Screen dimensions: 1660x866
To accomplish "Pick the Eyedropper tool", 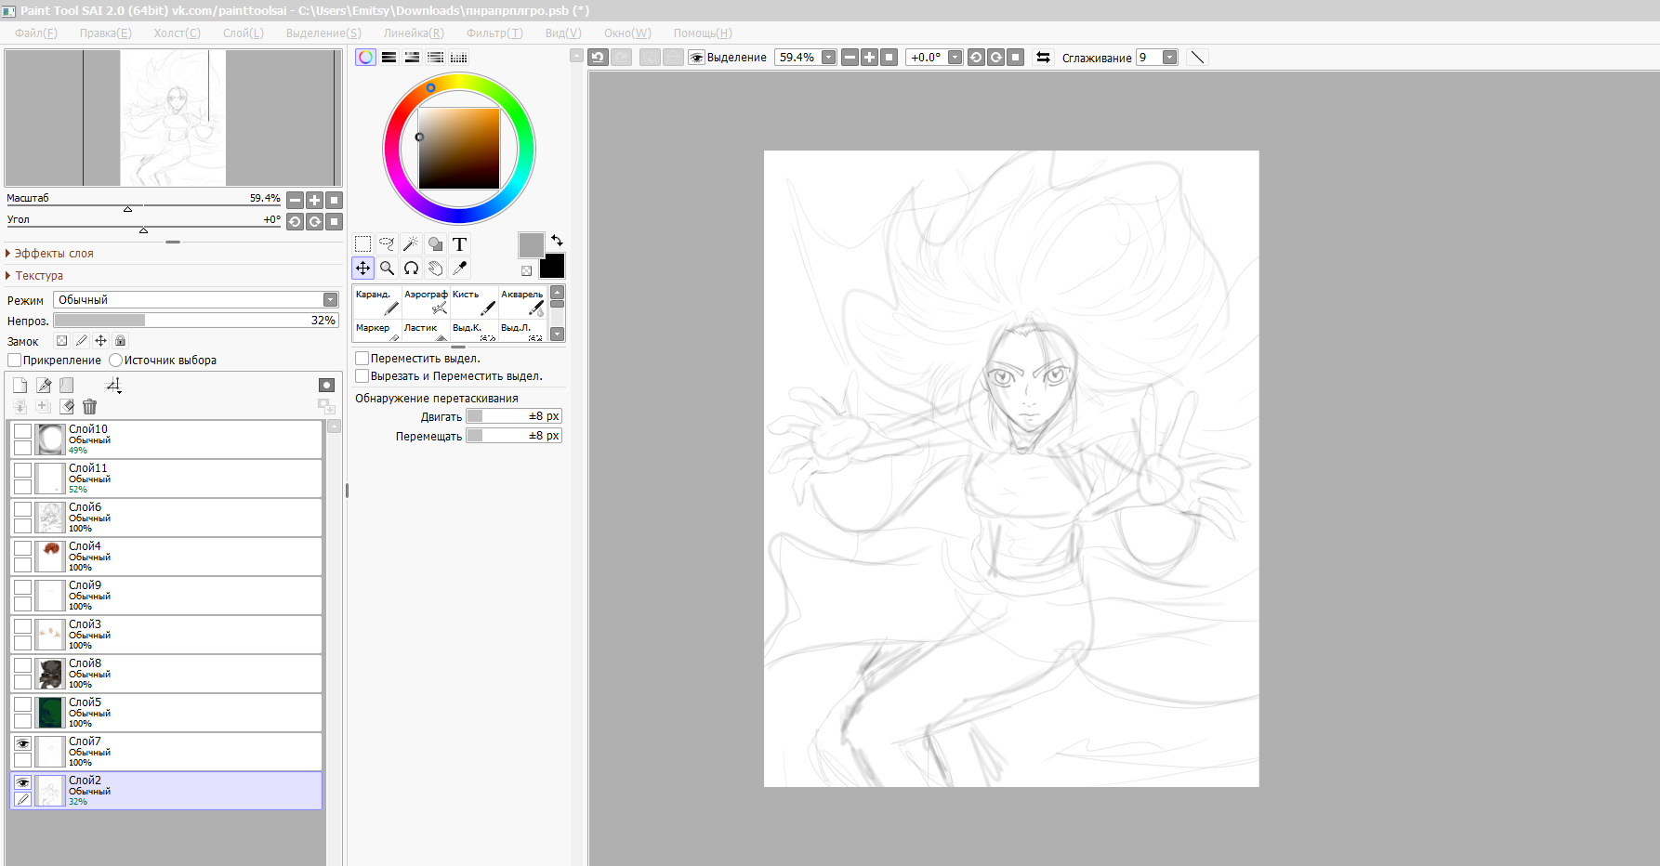I will (459, 269).
